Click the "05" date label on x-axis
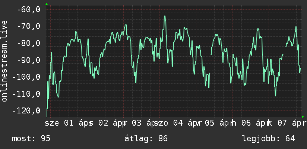Screen dimensions: 307x149 point(210,123)
